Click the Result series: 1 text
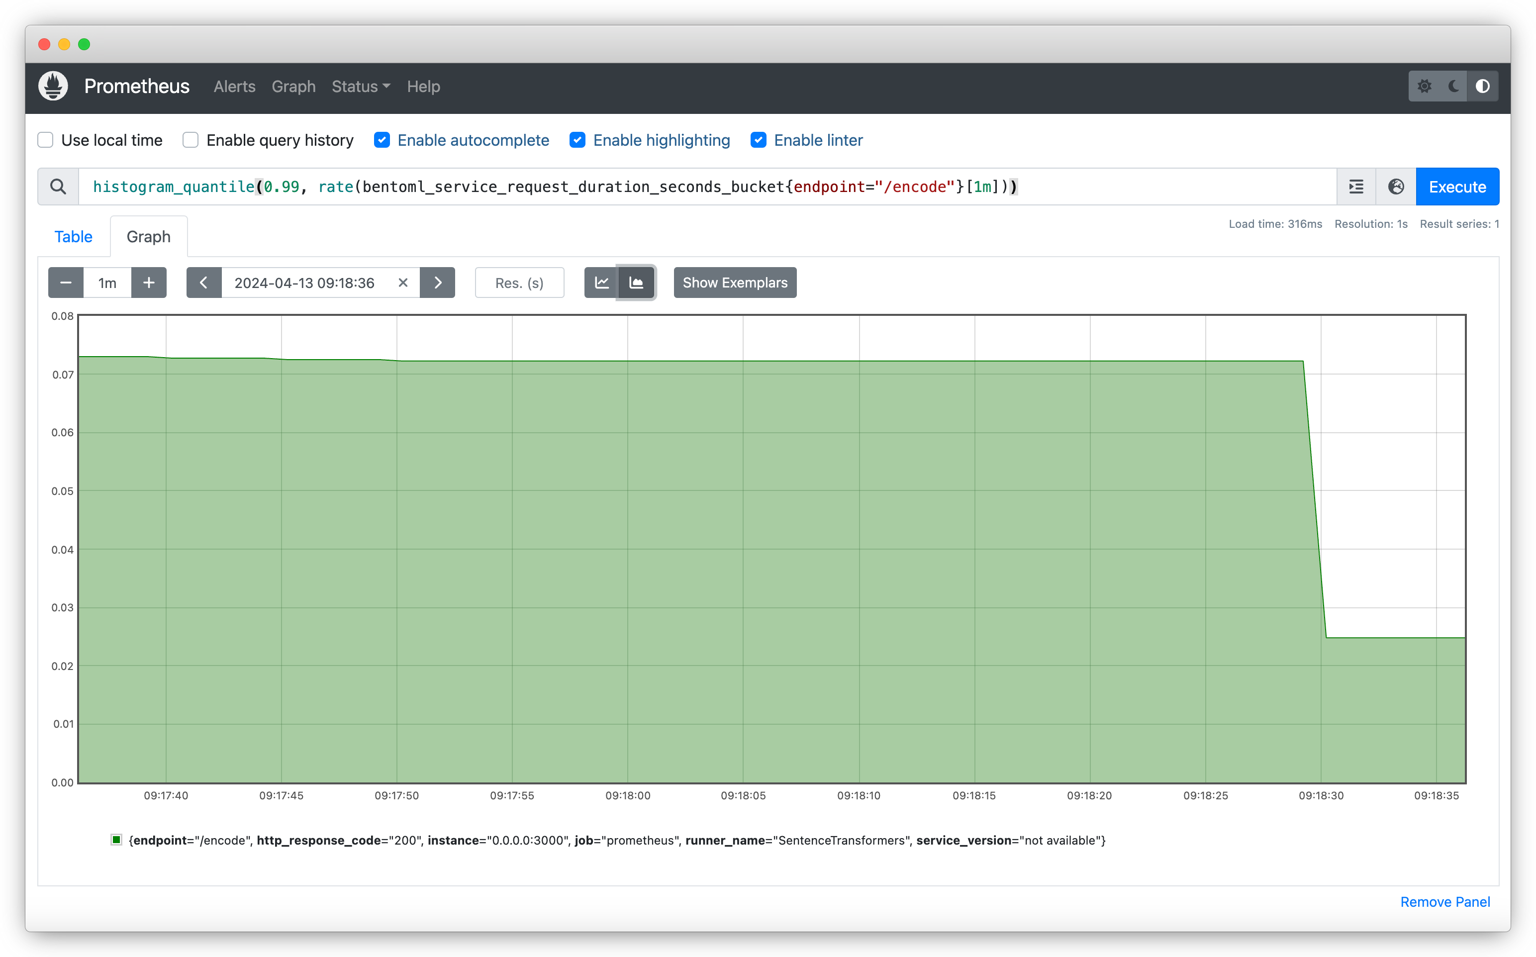This screenshot has height=957, width=1536. click(1459, 224)
